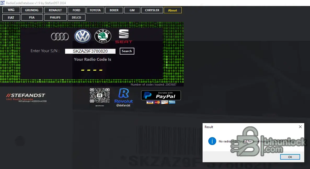
Task: Open the About tab
Action: click(x=173, y=10)
